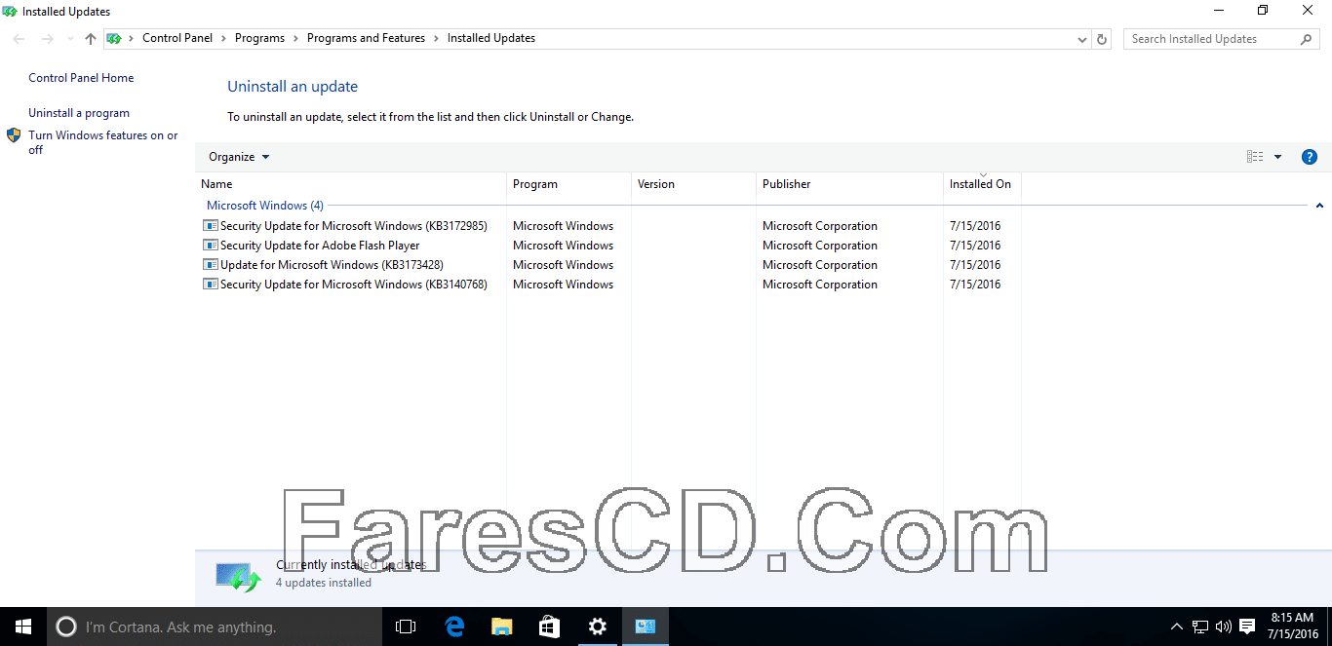Click the icon of the KB3172985 update
Screen dimensions: 1332x646
tap(210, 225)
